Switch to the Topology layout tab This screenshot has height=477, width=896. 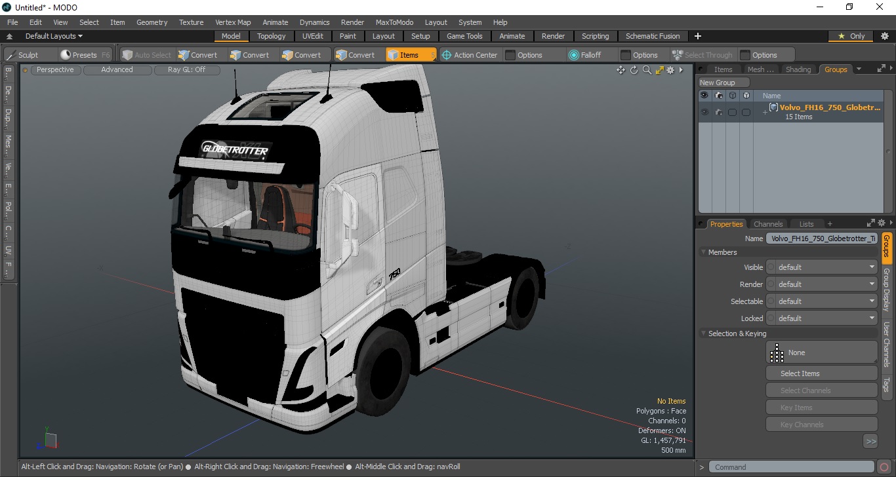point(271,36)
